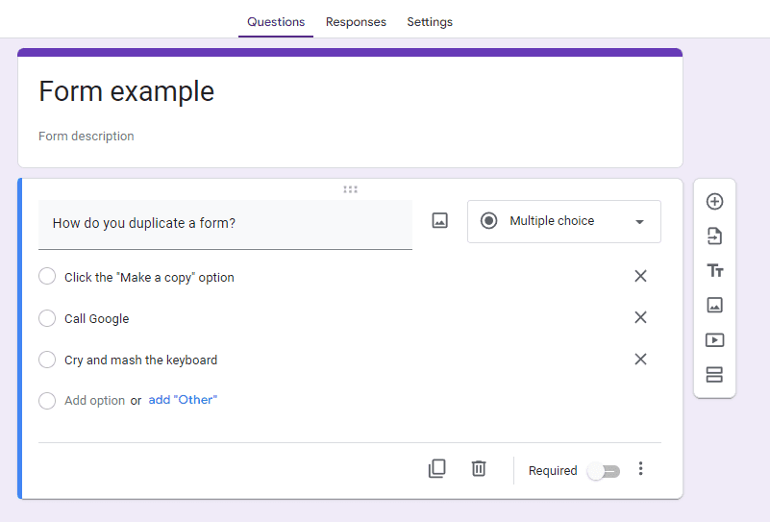Click the Add option radio circle
The width and height of the screenshot is (770, 522).
47,401
